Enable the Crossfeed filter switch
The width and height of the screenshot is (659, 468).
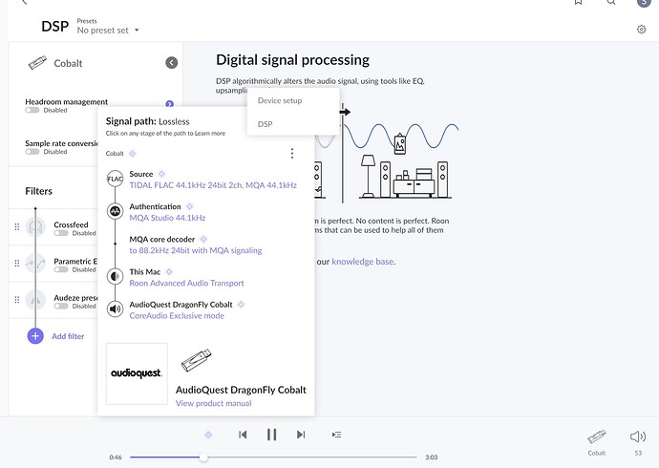(61, 233)
